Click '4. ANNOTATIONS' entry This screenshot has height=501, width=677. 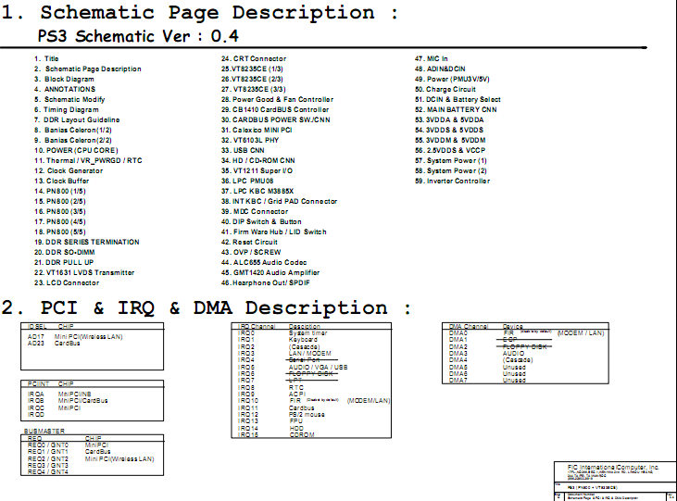(65, 90)
